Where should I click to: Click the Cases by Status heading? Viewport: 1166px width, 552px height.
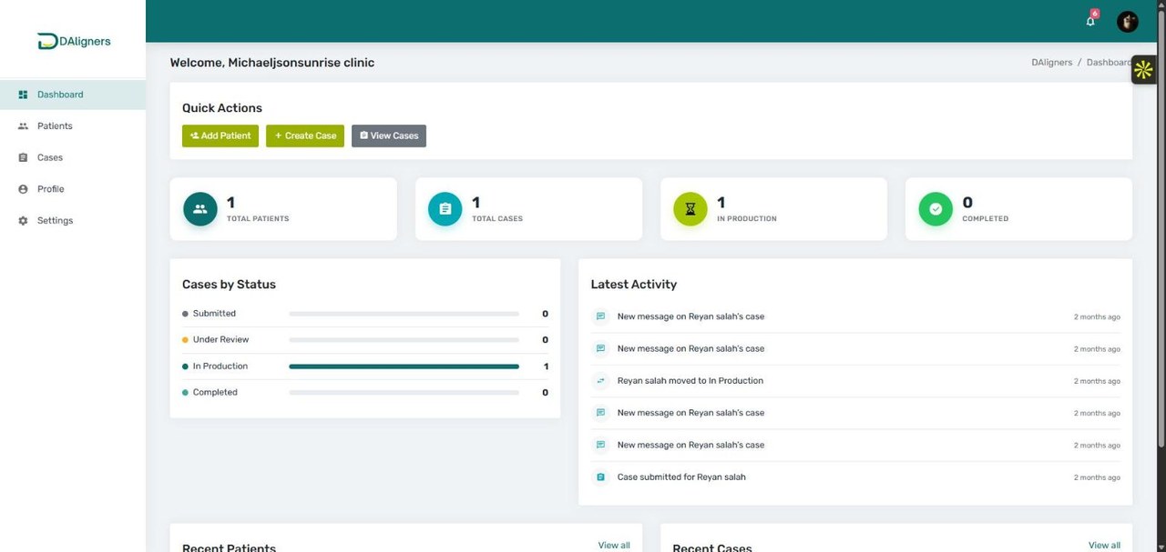pos(229,285)
